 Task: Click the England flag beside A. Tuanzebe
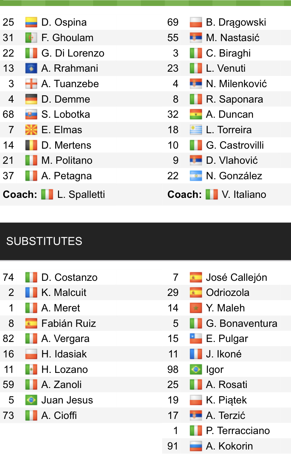point(31,84)
